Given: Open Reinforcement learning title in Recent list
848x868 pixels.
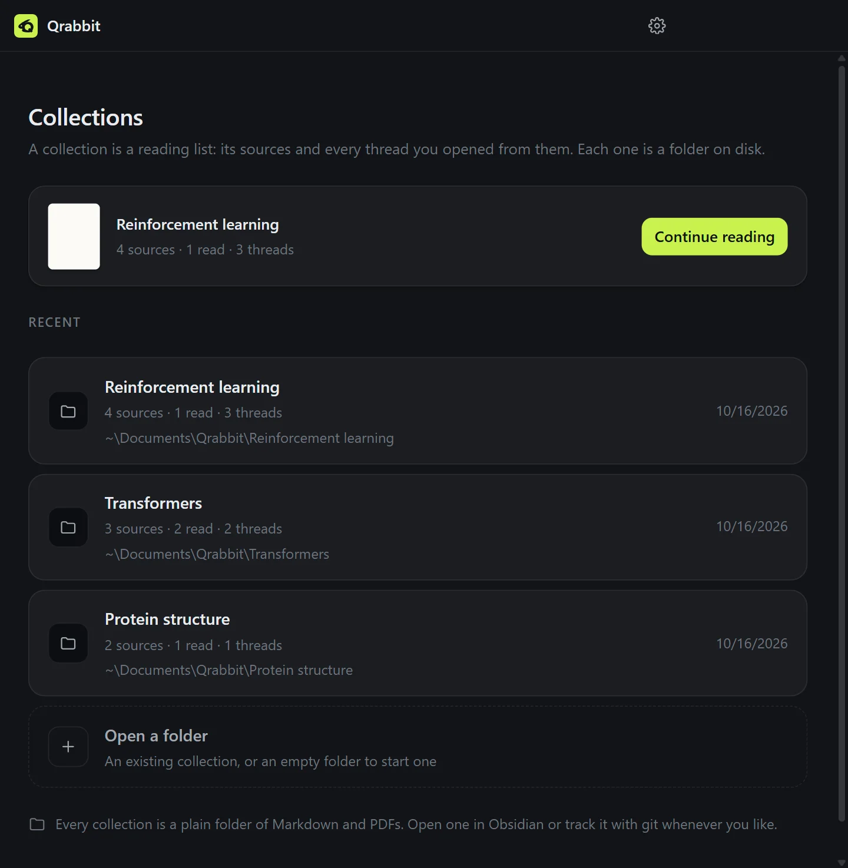Looking at the screenshot, I should [x=192, y=387].
